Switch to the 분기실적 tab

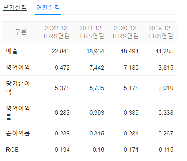15,8
